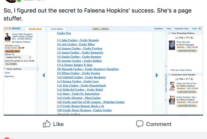Collapse the Book sections panel

tap(5, 69)
